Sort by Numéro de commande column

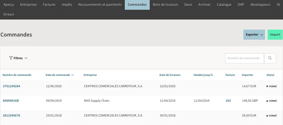[x=17, y=75]
